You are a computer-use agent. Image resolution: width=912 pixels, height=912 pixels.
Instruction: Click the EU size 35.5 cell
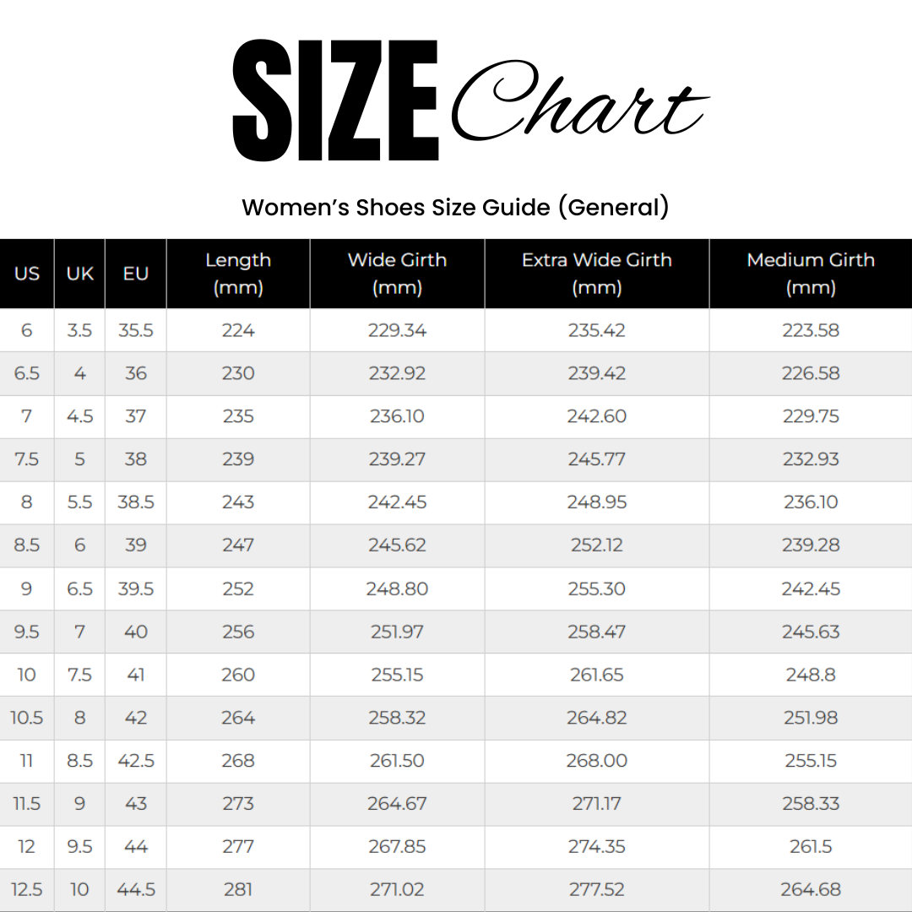tap(135, 330)
